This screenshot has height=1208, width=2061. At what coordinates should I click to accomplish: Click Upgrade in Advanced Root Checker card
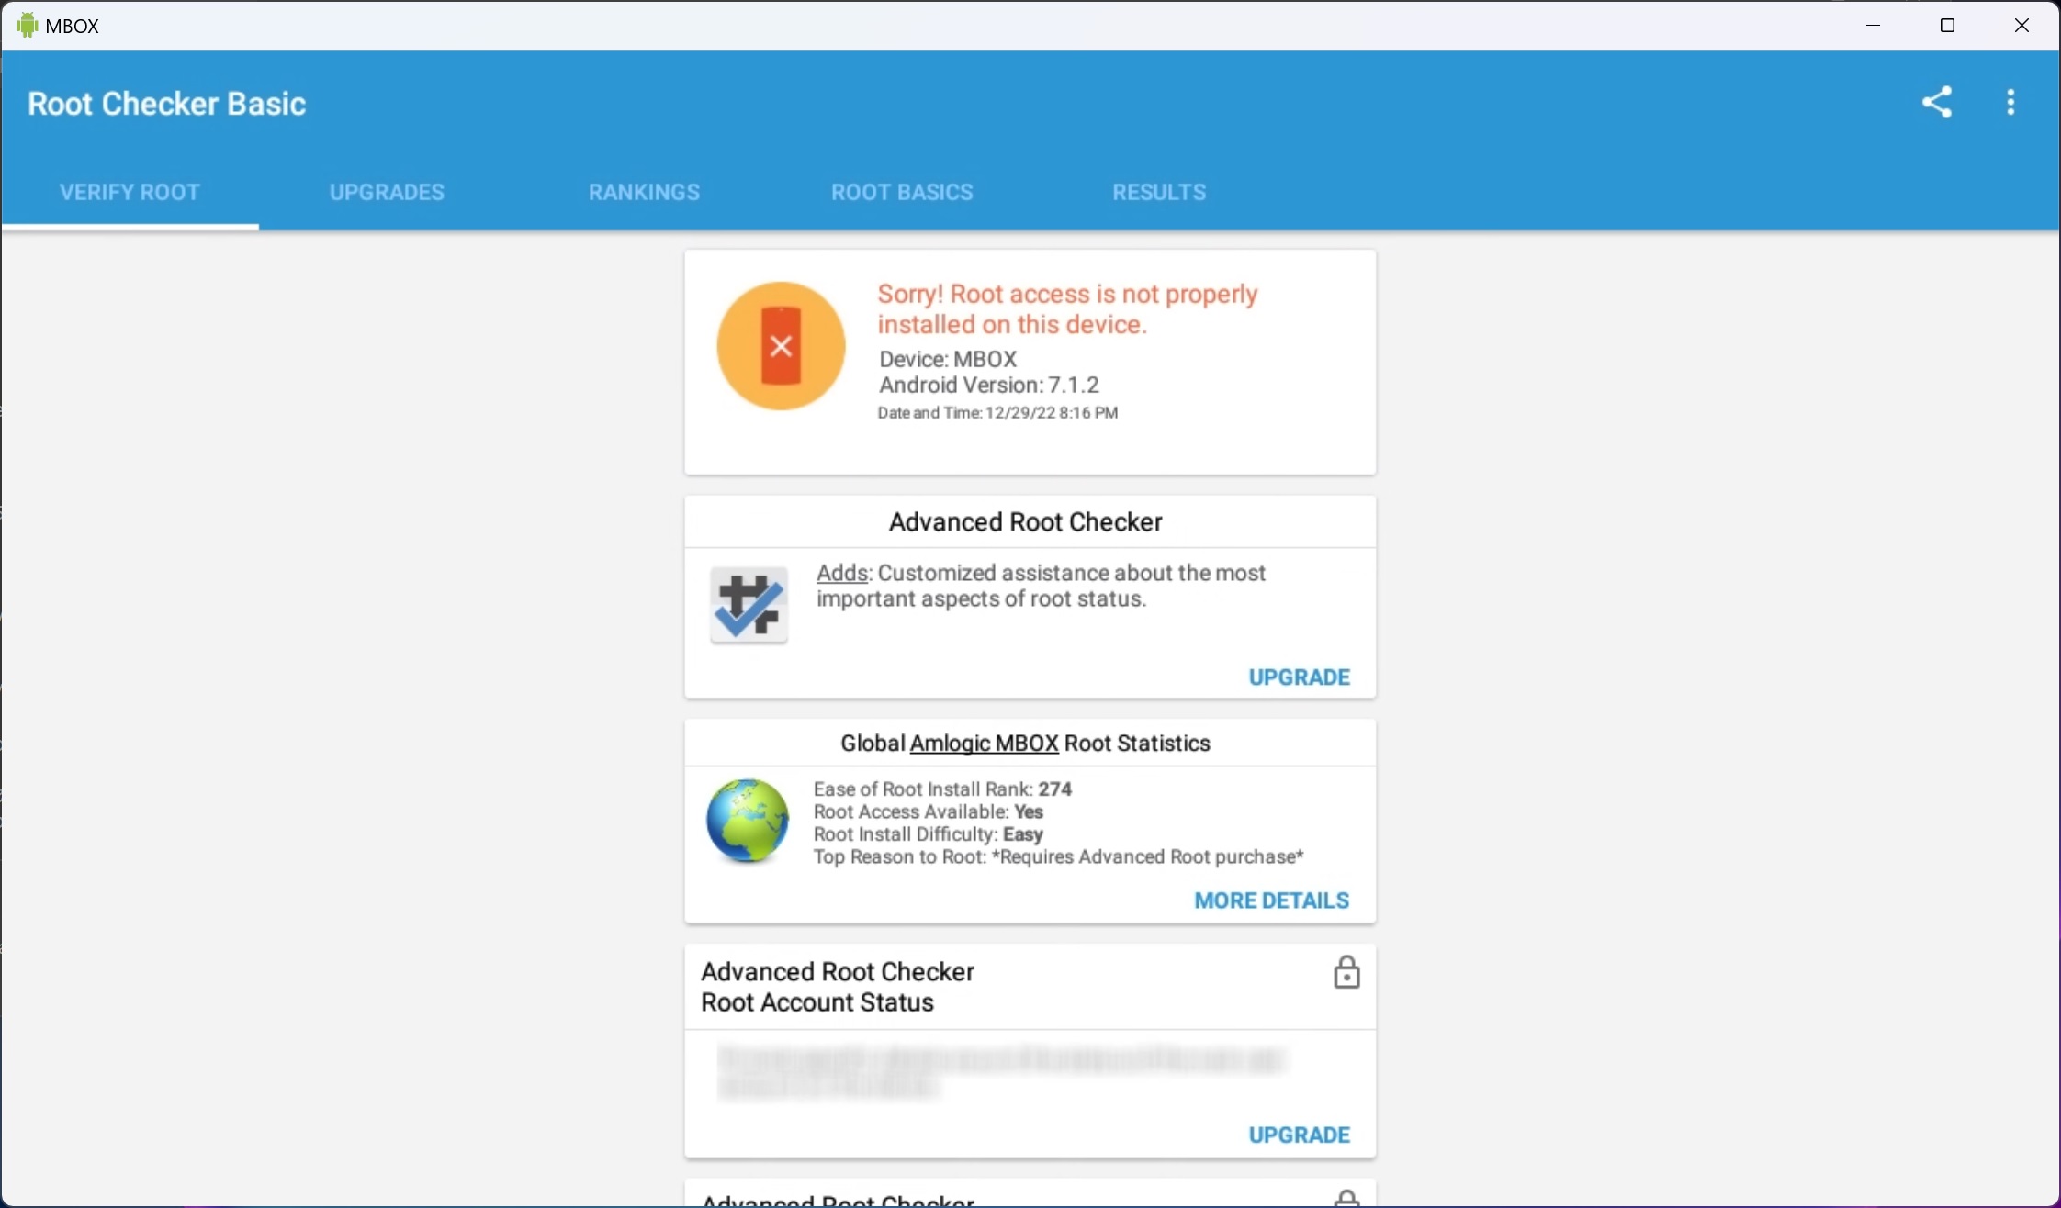click(x=1299, y=677)
